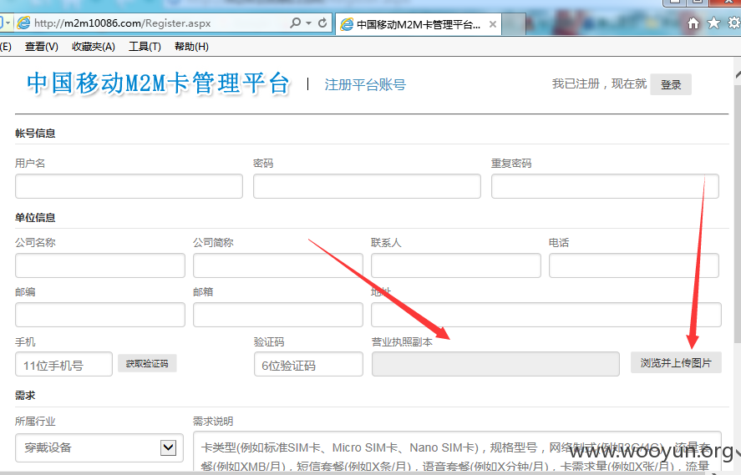Image resolution: width=741 pixels, height=475 pixels.
Task: Open the 所属行业 dropdown showing 穿戴设备
Action: click(x=99, y=447)
